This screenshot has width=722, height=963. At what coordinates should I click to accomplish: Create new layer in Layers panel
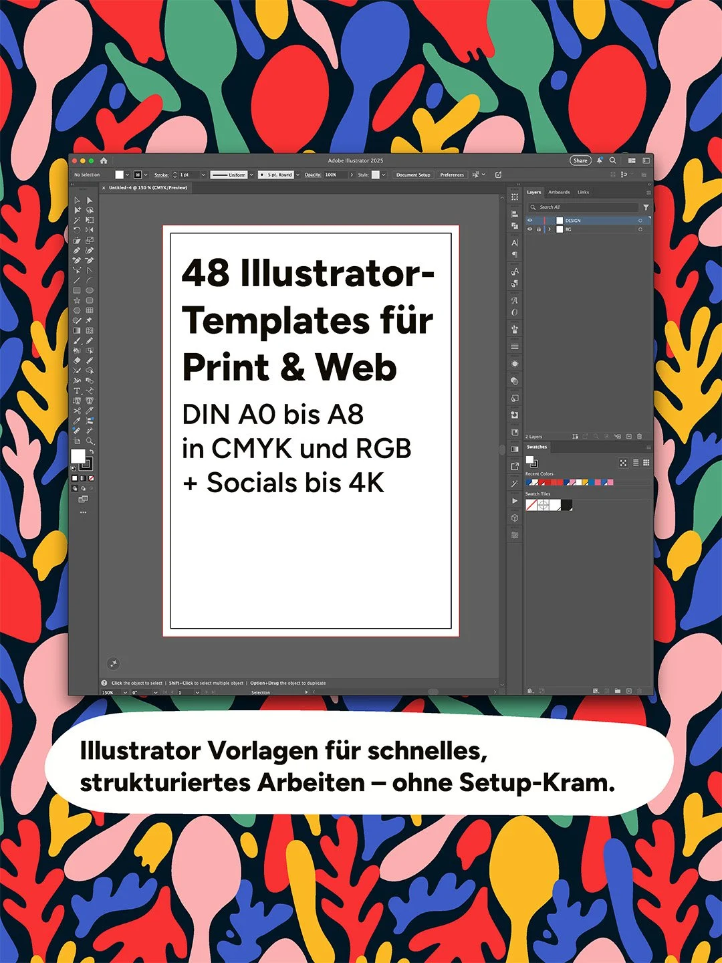[x=629, y=437]
